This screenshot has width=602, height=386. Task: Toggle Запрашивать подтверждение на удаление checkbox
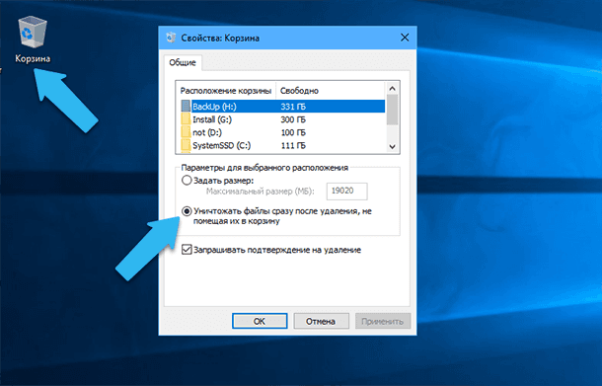[x=187, y=250]
